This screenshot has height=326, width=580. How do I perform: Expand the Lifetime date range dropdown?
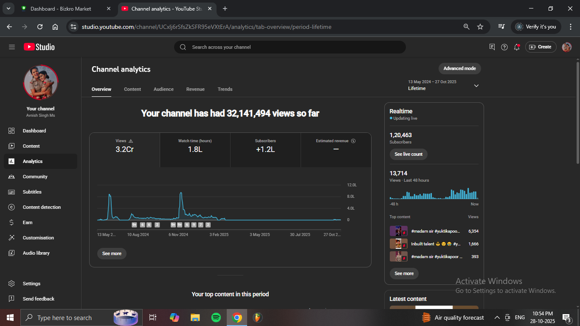[476, 86]
